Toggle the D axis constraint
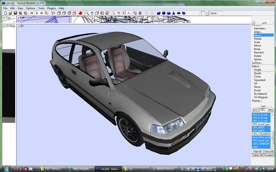The width and height of the screenshot is (276, 172). coord(42,13)
